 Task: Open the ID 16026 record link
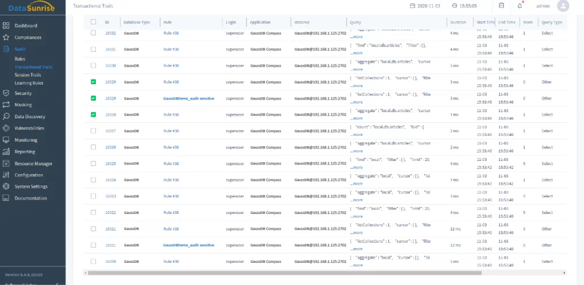click(110, 147)
